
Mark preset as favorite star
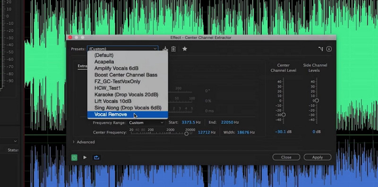pos(185,49)
